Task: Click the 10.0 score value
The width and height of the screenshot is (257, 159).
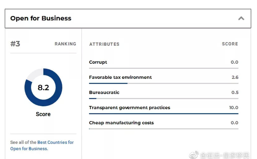Action: (233, 108)
